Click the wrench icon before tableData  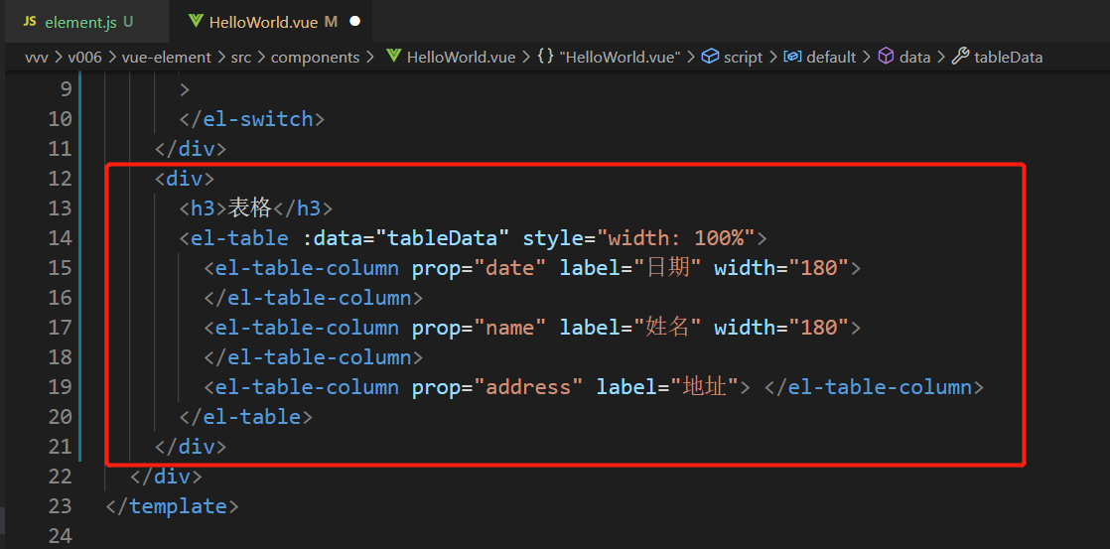(x=961, y=58)
